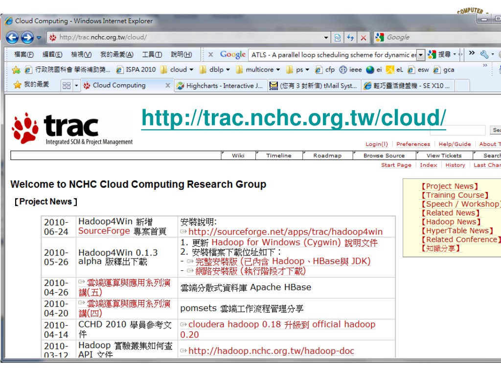Open the ISPA 2010 favorite link
501x376 pixels.
(x=136, y=70)
